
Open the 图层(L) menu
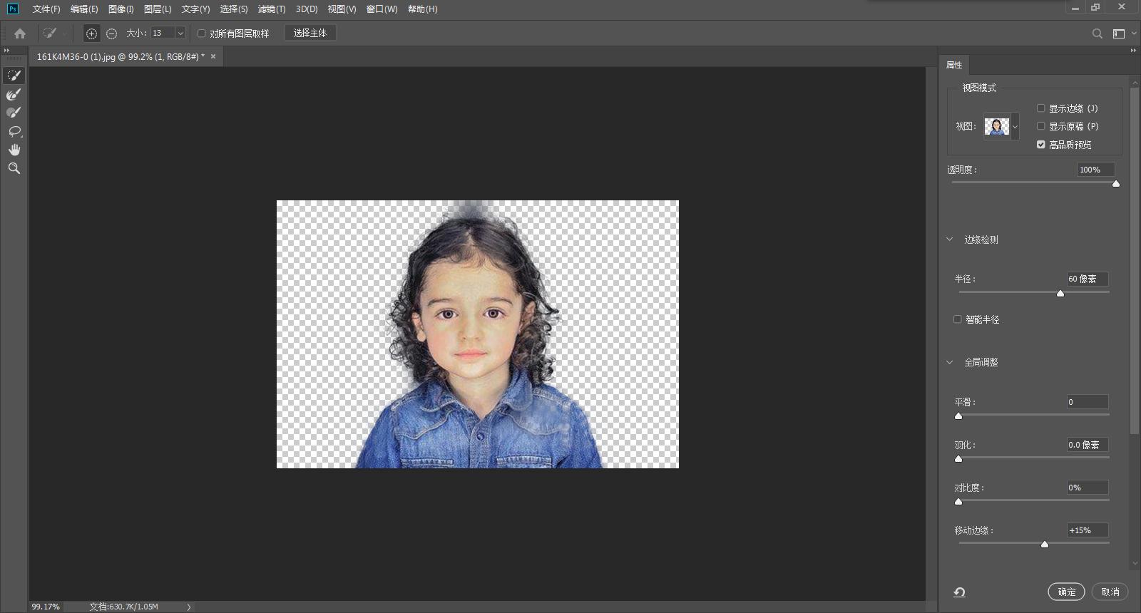pos(157,9)
